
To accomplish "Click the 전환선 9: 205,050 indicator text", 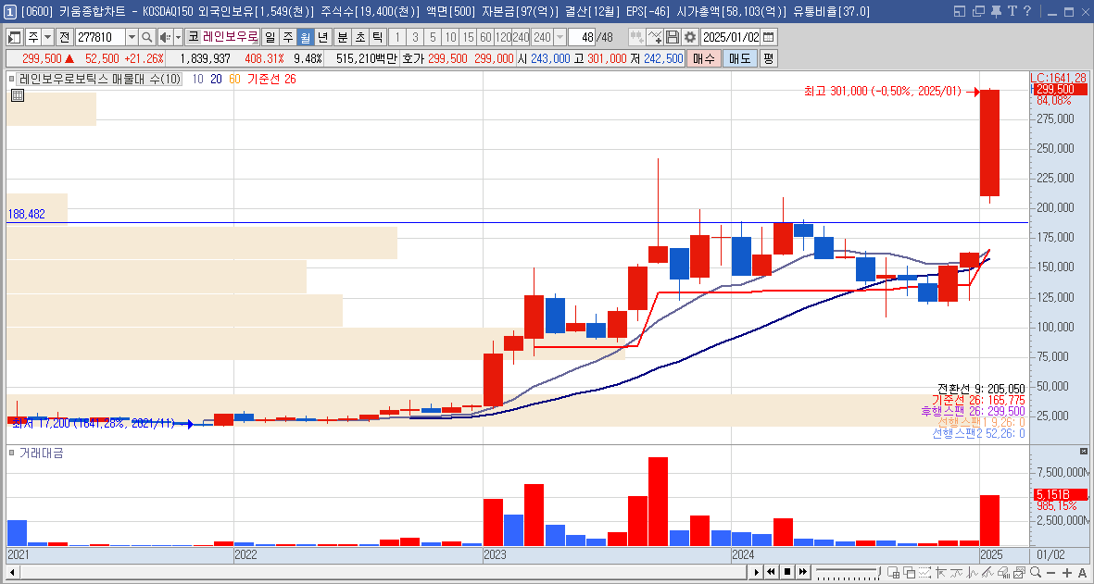I will click(x=981, y=389).
